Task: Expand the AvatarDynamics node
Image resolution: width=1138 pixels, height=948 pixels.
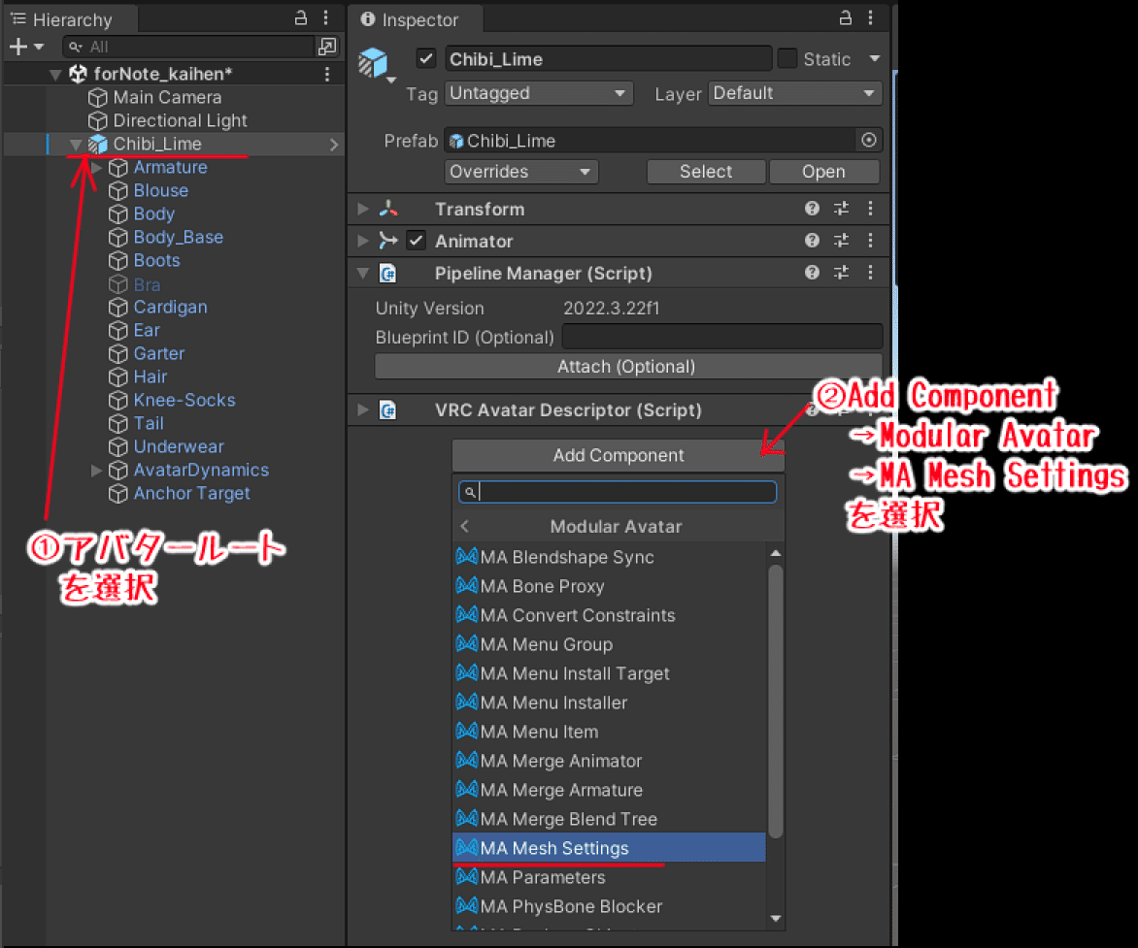Action: point(96,470)
